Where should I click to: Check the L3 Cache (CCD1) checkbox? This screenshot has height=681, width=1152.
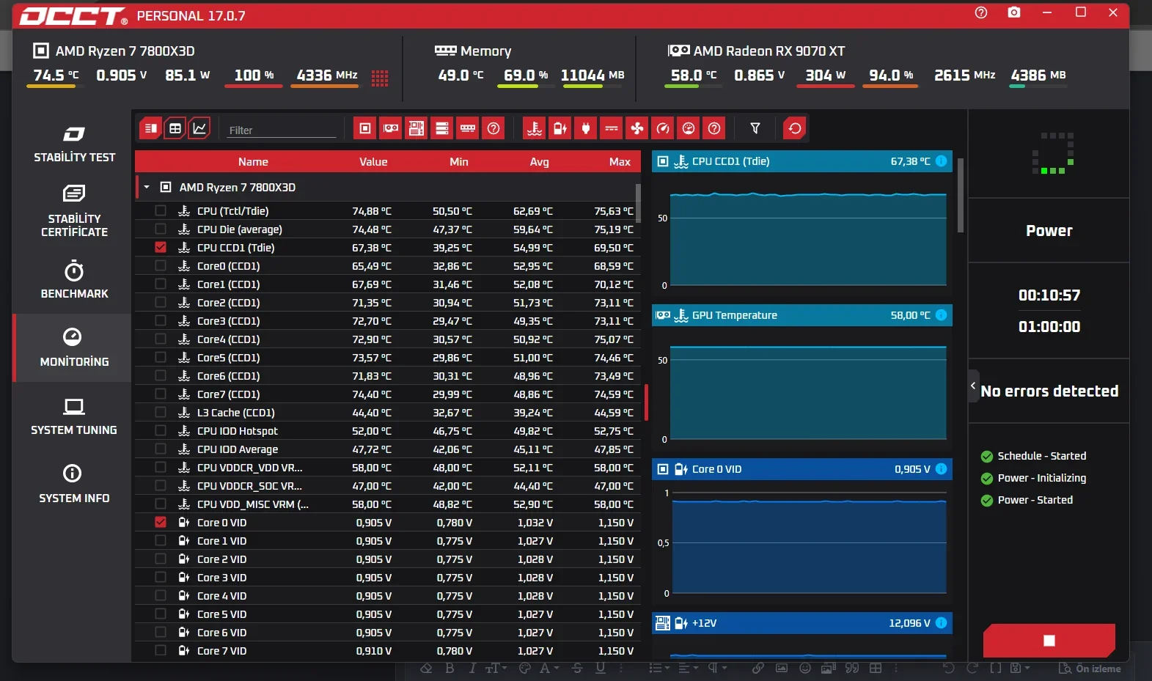click(x=161, y=412)
